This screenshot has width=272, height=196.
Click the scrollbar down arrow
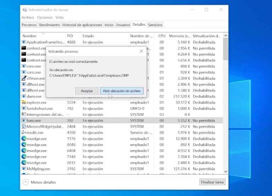point(226,172)
